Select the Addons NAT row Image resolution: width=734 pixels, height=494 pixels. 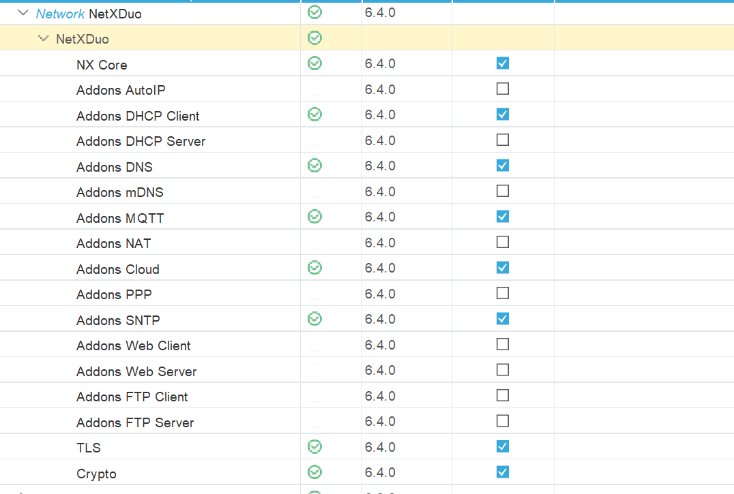[x=113, y=242]
